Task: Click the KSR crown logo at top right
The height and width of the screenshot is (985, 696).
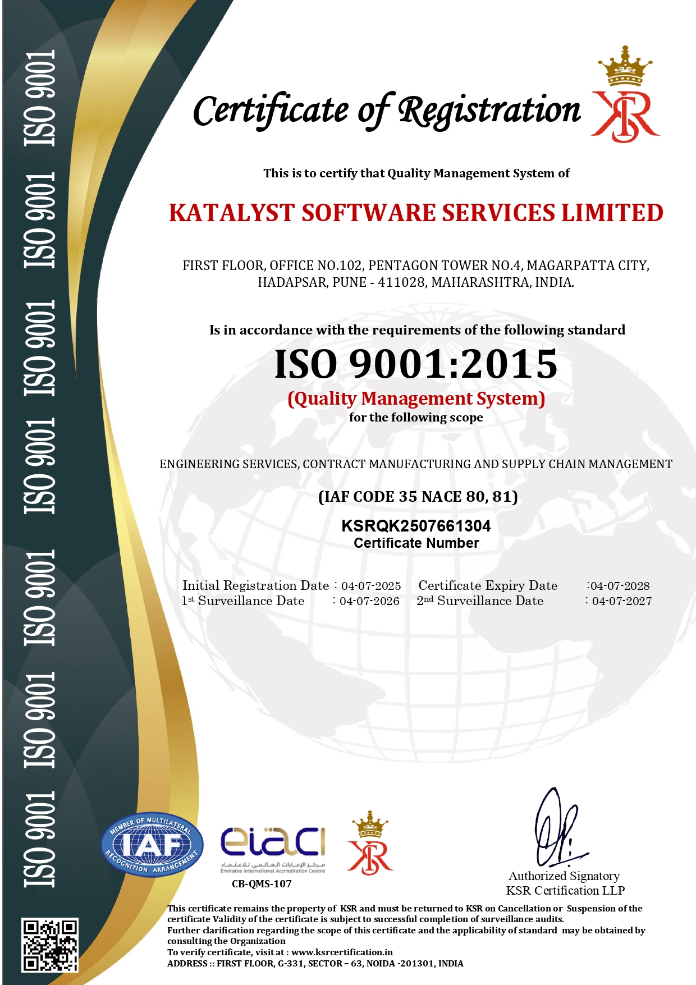Action: (x=625, y=94)
